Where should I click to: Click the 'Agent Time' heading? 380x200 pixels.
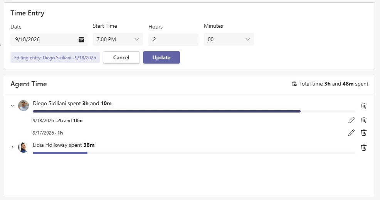tap(29, 84)
